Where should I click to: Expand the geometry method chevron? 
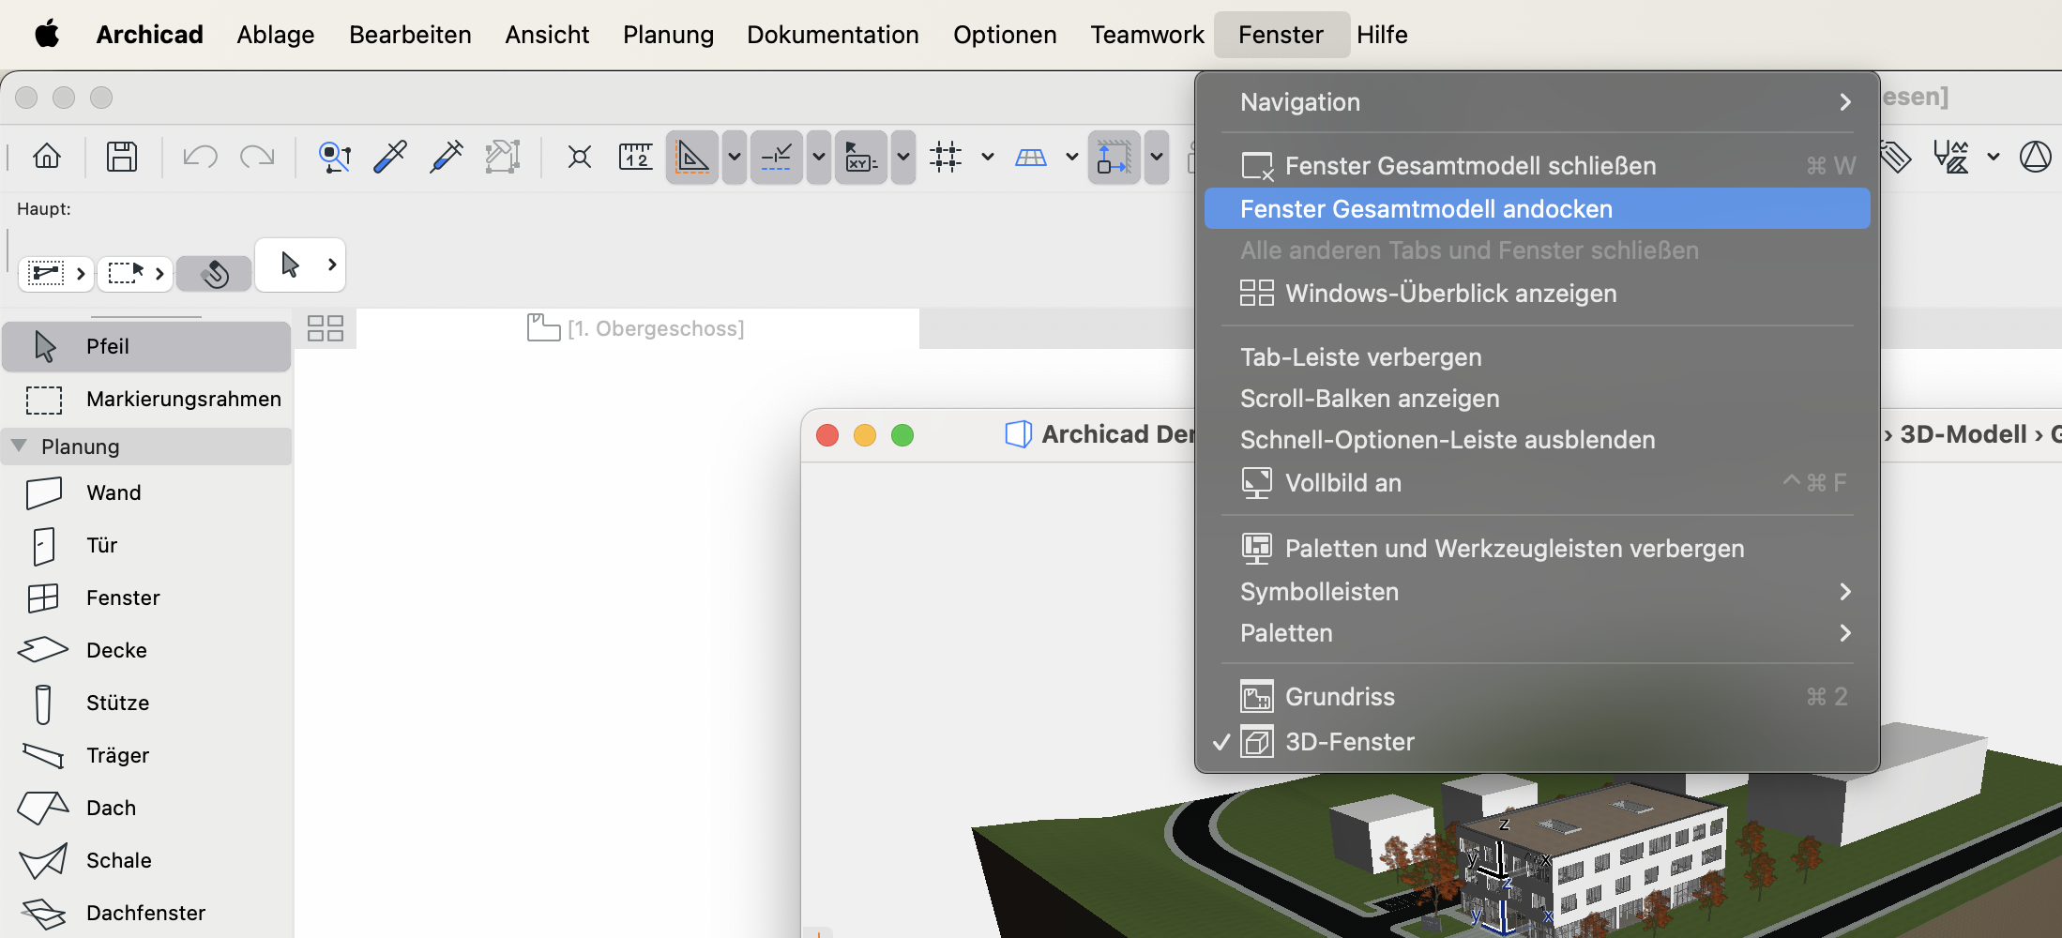81,274
